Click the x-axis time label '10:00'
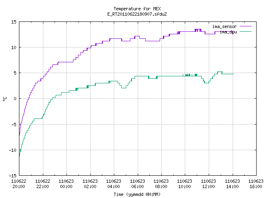This screenshot has width=264, height=198. click(x=185, y=186)
